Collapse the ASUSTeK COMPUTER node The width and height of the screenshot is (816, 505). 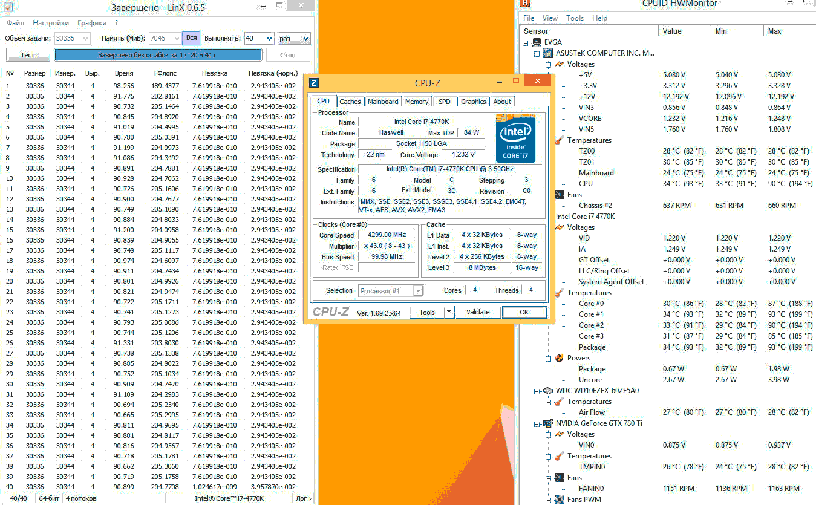point(537,53)
